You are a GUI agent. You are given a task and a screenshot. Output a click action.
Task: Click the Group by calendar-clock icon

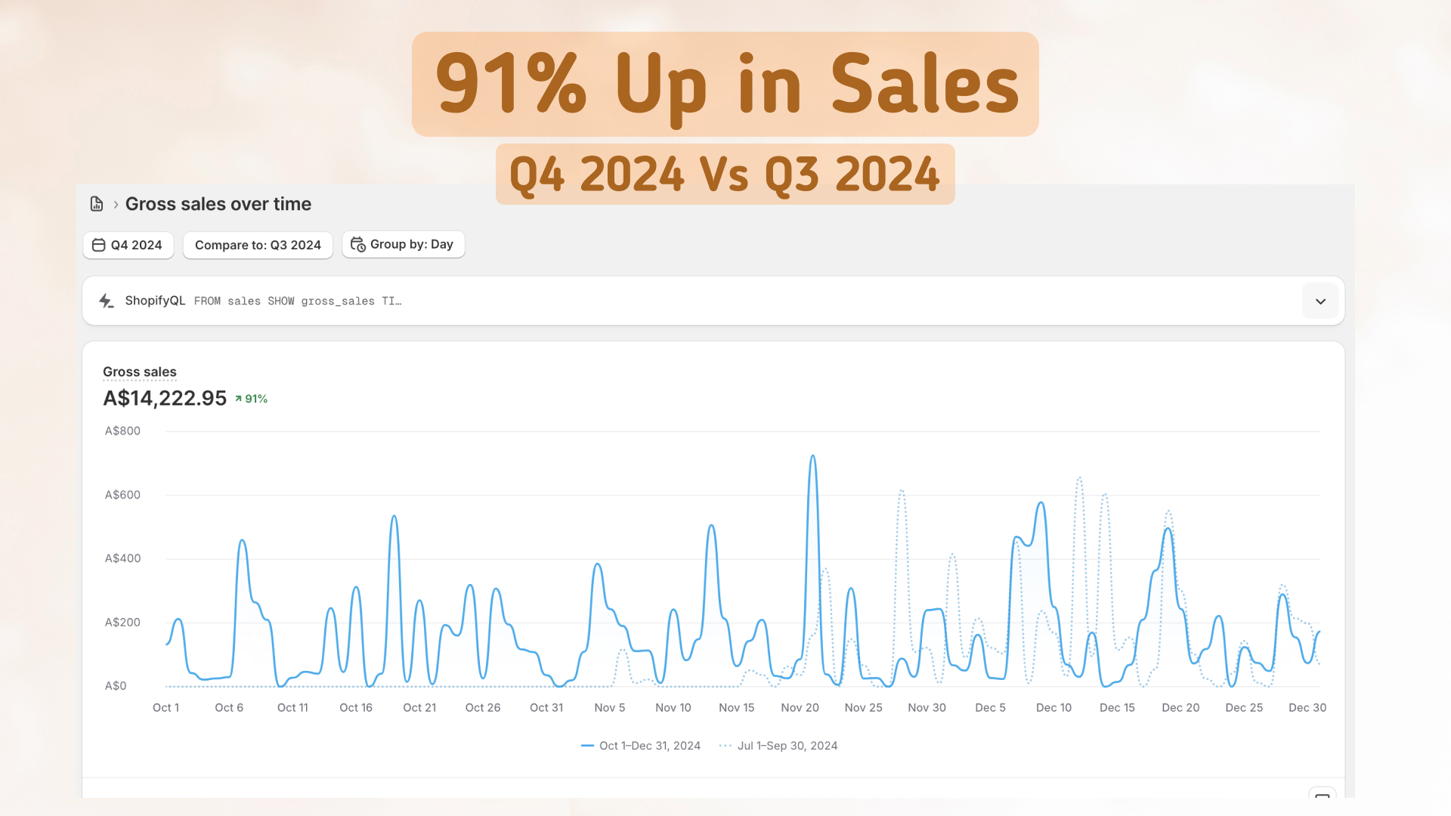coord(357,244)
